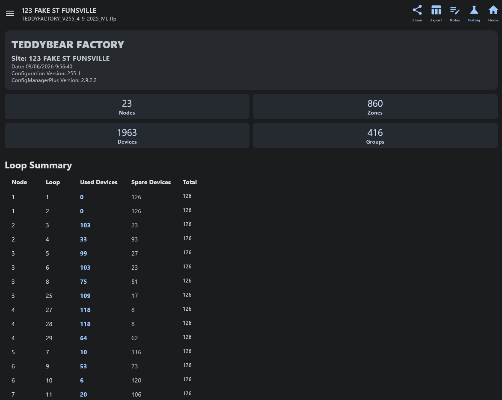Click spare devices 27 in loop 5 row
This screenshot has height=400, width=502.
point(134,253)
